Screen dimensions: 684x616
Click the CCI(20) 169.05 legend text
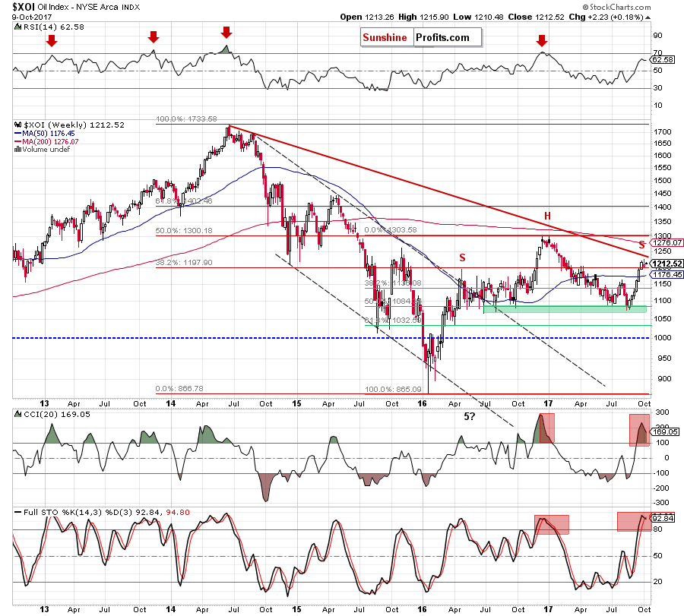pos(57,414)
